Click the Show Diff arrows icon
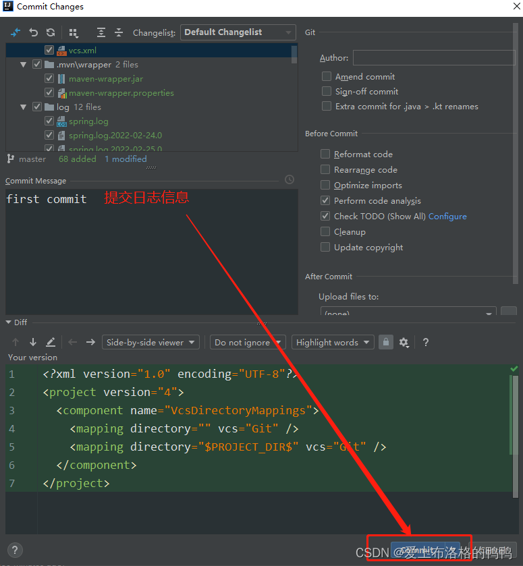The image size is (523, 566). (x=15, y=32)
